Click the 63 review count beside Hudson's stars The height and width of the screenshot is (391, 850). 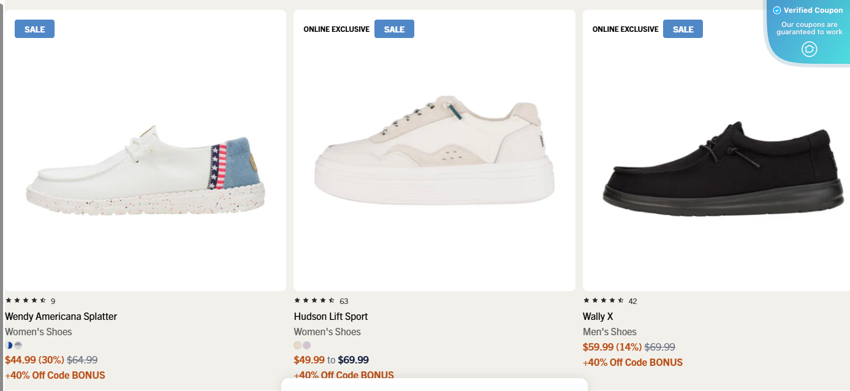pos(343,300)
